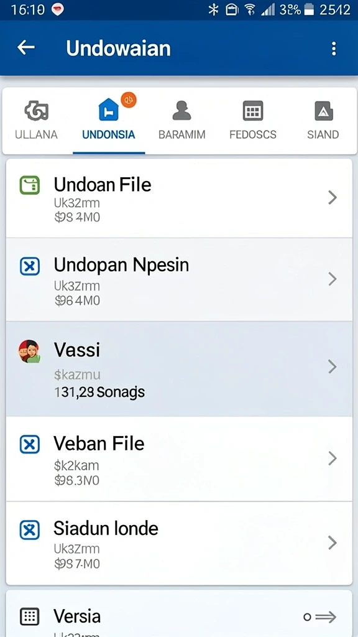Open the BARAMIM person tab

point(182,111)
